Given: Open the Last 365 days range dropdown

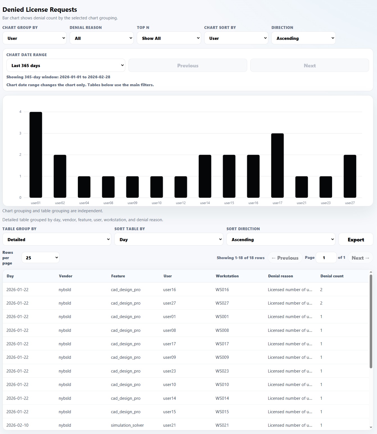Looking at the screenshot, I should click(66, 65).
